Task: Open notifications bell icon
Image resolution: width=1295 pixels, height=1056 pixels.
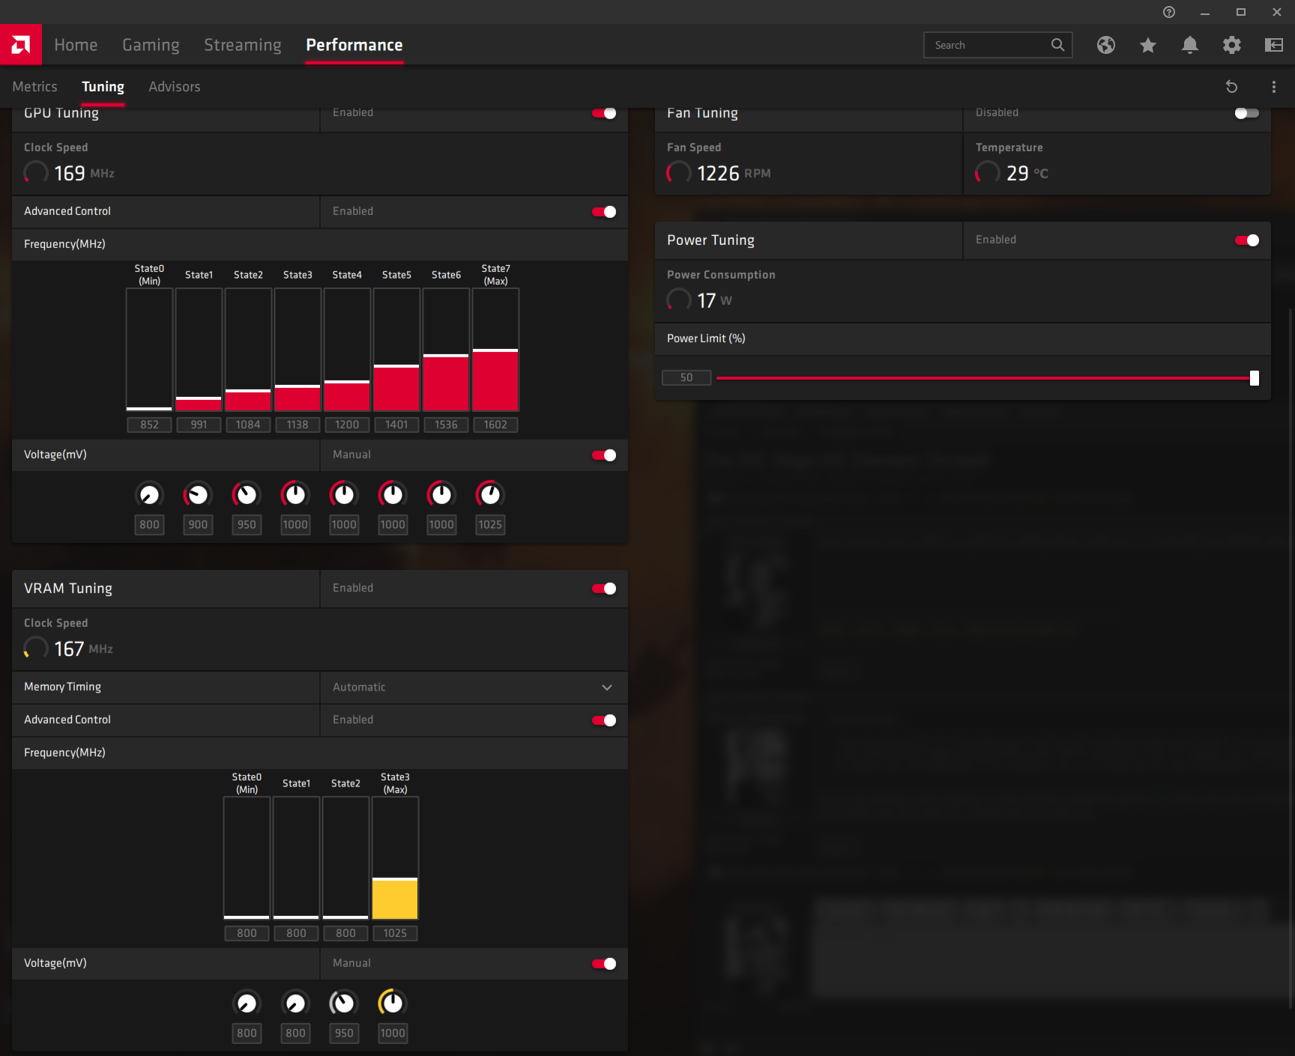Action: (x=1190, y=45)
